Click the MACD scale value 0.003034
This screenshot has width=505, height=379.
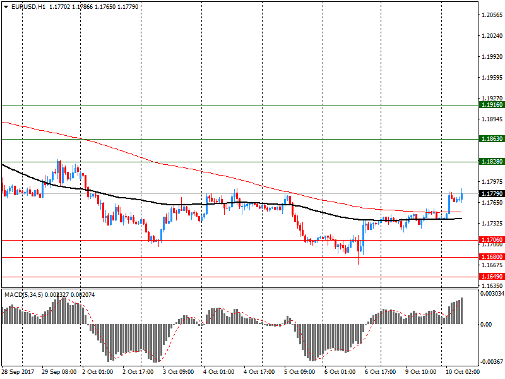point(492,294)
